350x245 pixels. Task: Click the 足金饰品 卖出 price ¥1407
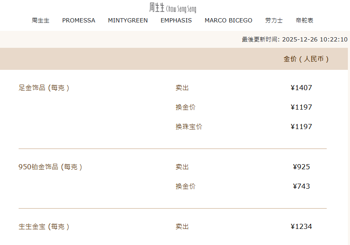[301, 88]
